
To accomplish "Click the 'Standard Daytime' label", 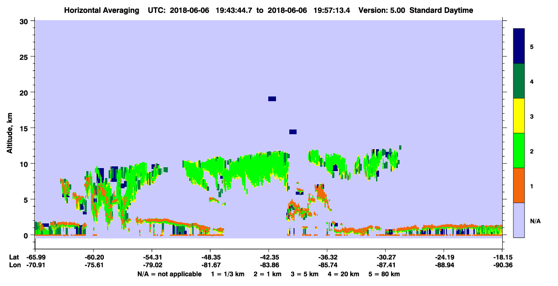I will point(441,10).
